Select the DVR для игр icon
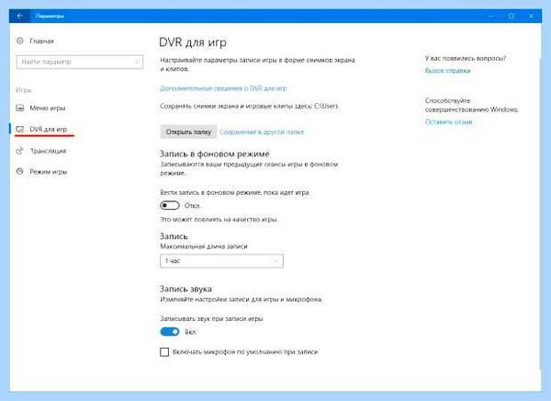The image size is (551, 401). pyautogui.click(x=20, y=129)
